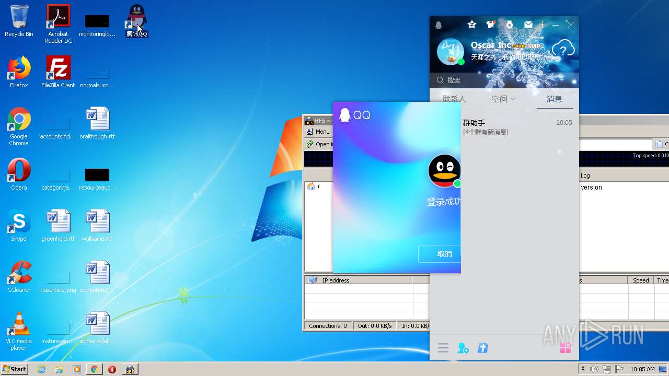Click the penguin avatar in login dialog
Image resolution: width=669 pixels, height=376 pixels.
pos(444,171)
